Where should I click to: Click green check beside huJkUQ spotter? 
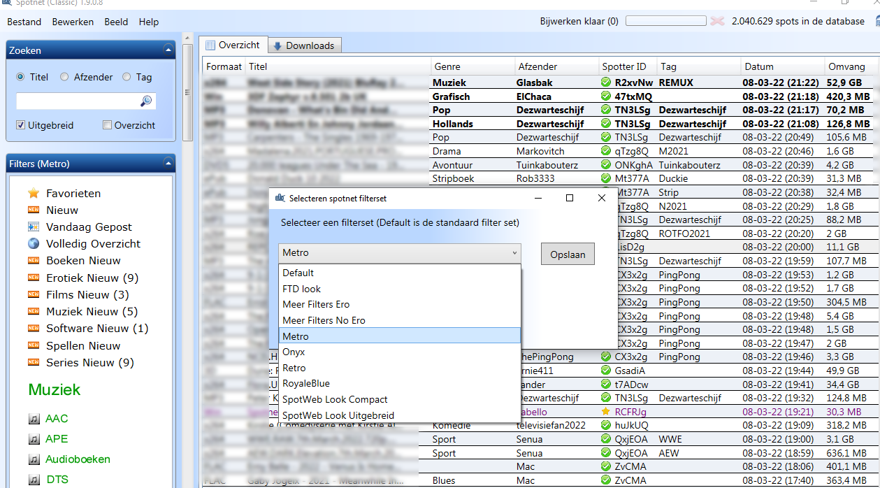point(606,425)
